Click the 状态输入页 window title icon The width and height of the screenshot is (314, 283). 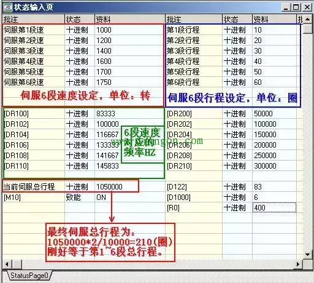8,7
